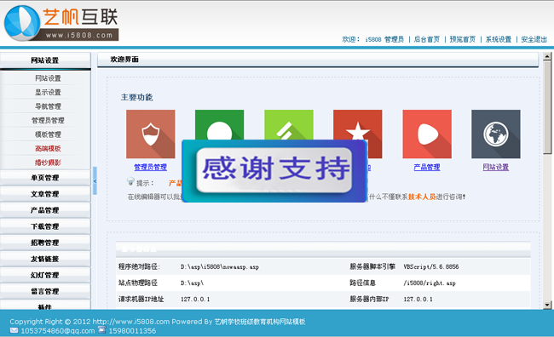
Task: Open the shield icon tile for 管理员管理
Action: tap(151, 134)
